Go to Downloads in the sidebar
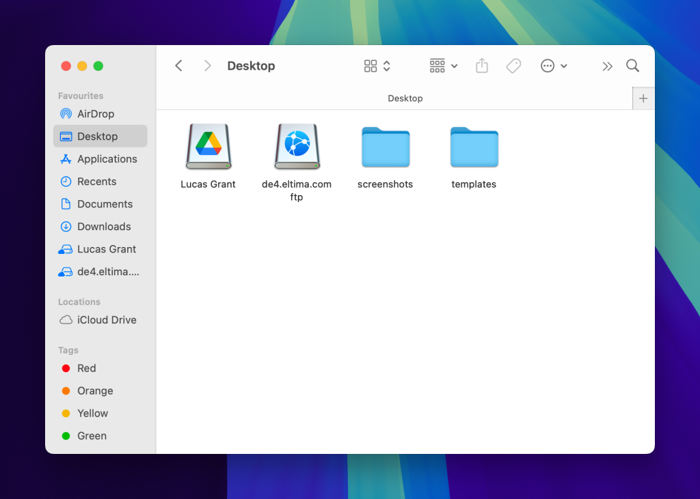The width and height of the screenshot is (700, 499). [104, 227]
